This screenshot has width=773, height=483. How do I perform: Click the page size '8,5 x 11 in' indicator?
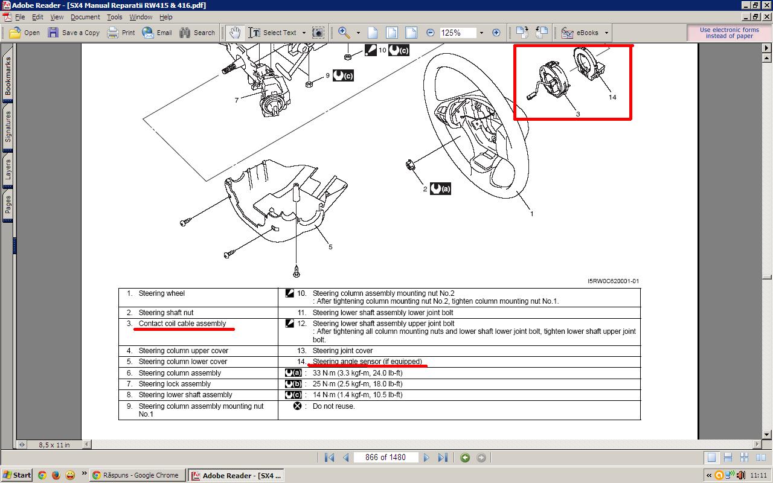click(x=54, y=444)
